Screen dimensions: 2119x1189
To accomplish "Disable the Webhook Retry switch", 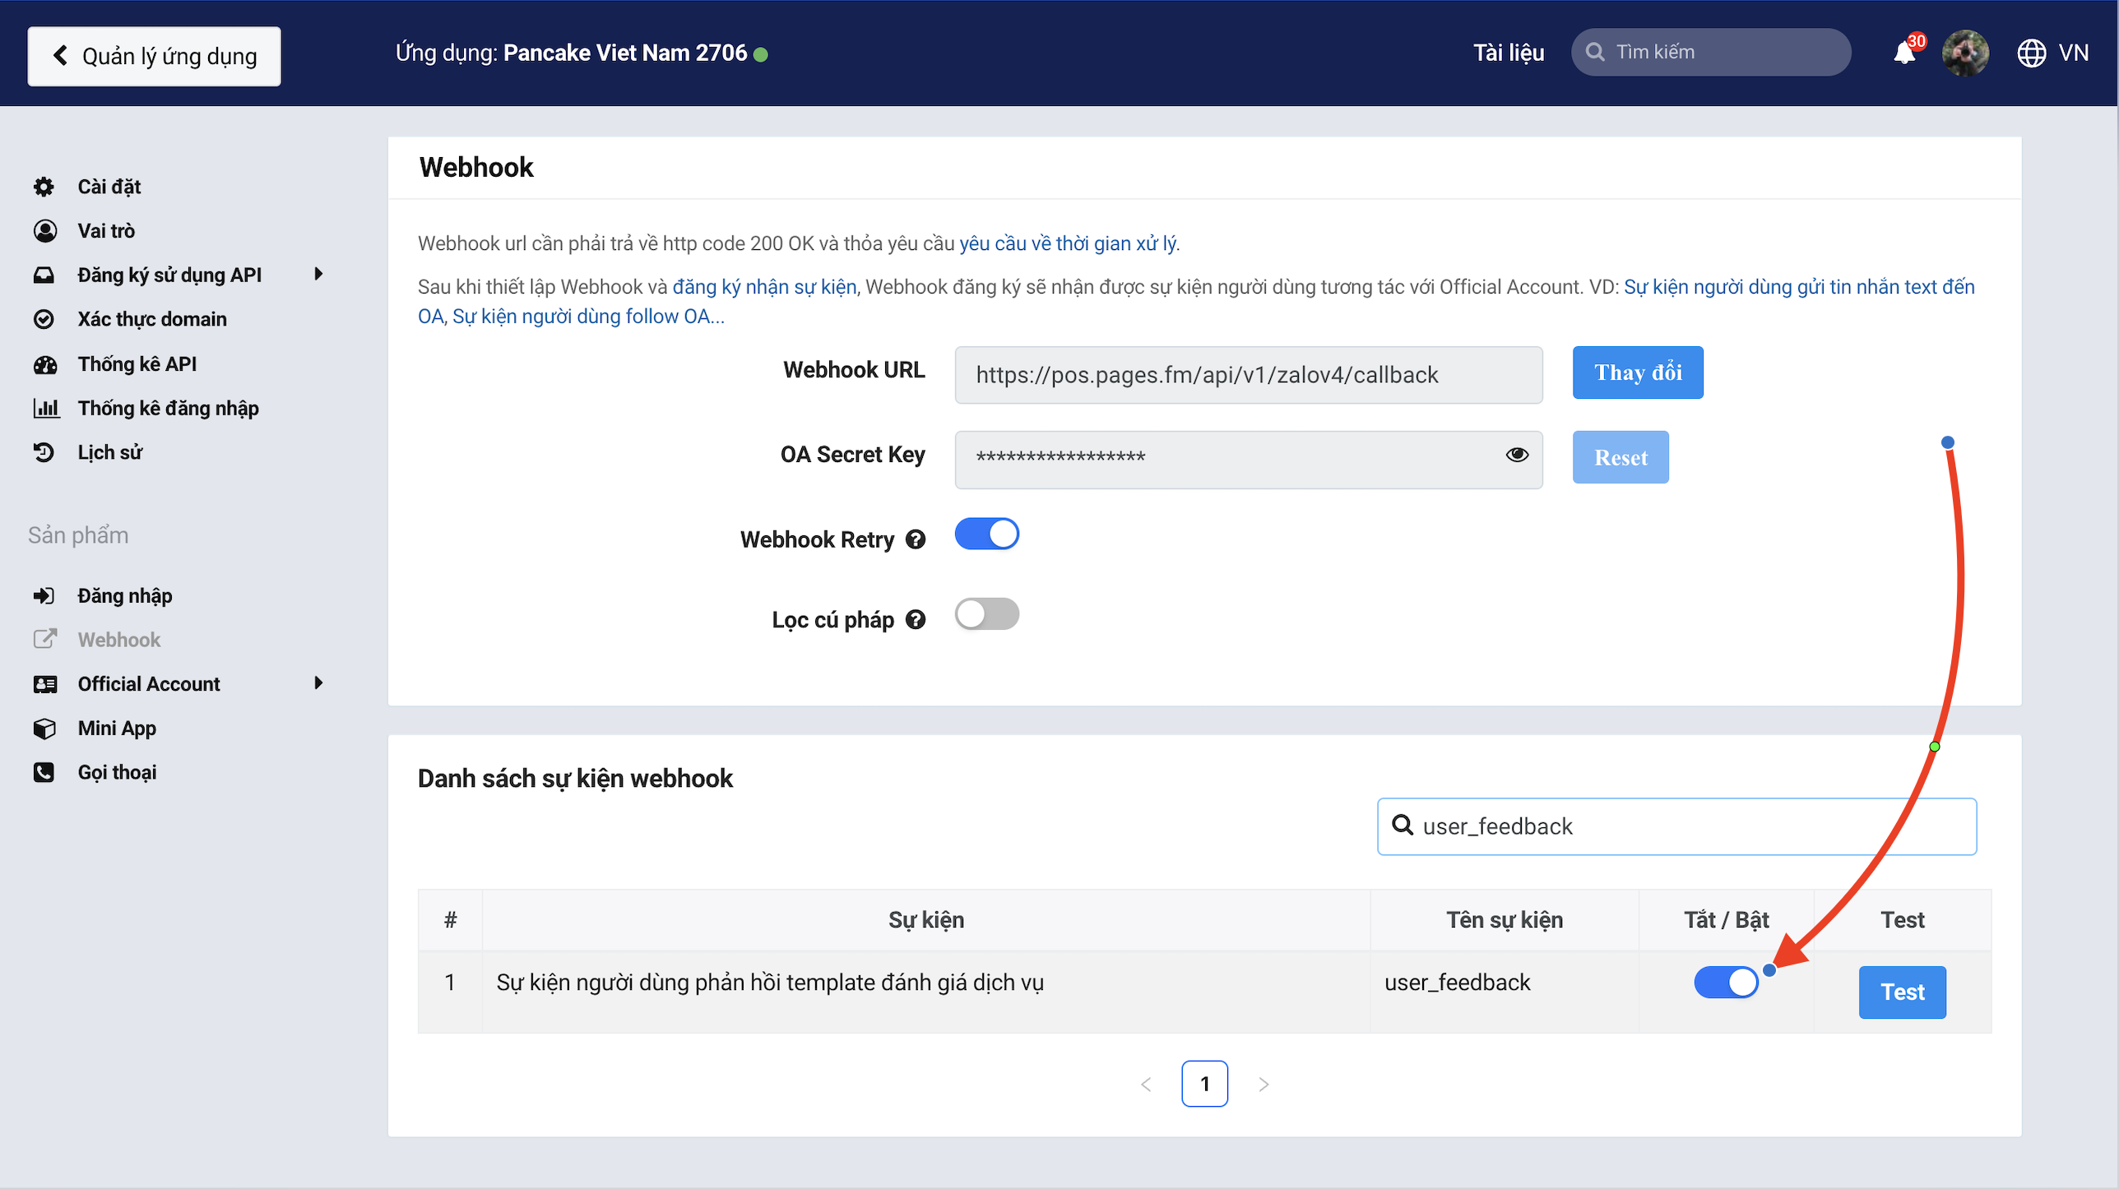I will click(986, 534).
